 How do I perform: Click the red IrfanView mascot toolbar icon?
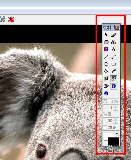pos(11,19)
